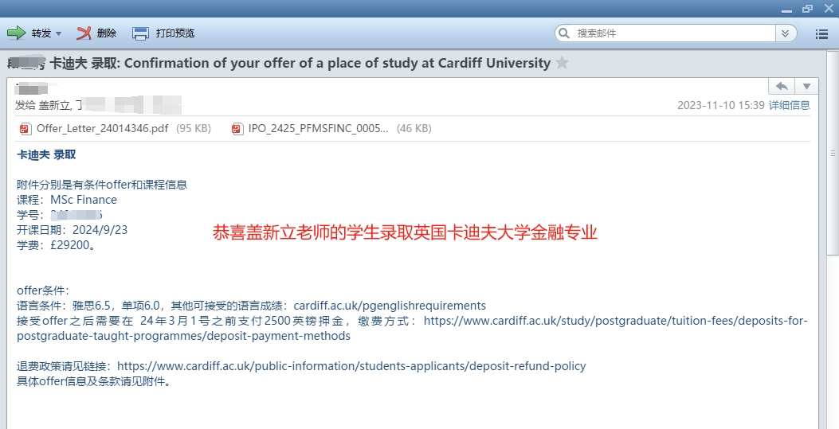The width and height of the screenshot is (839, 429).
Task: Click the magnifier icon in search box
Action: point(565,33)
